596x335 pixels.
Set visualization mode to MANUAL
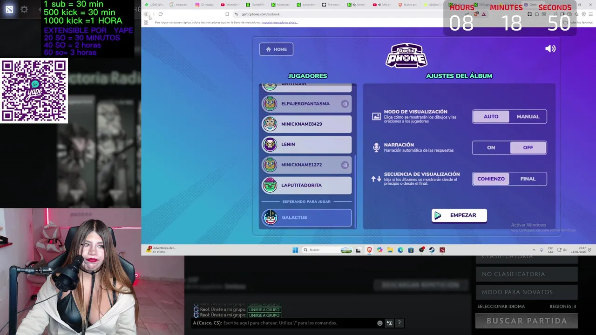click(x=528, y=117)
